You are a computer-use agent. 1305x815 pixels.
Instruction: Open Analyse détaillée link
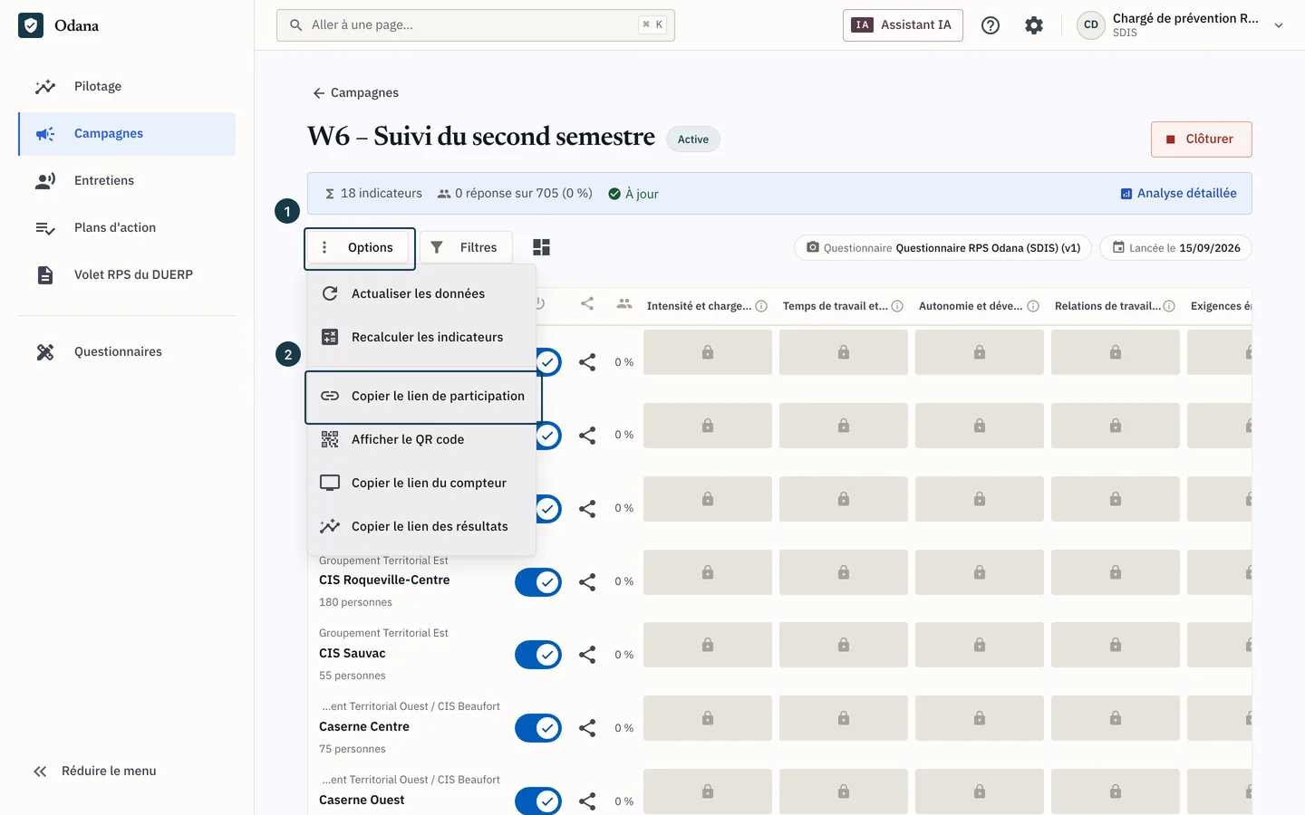(x=1178, y=194)
